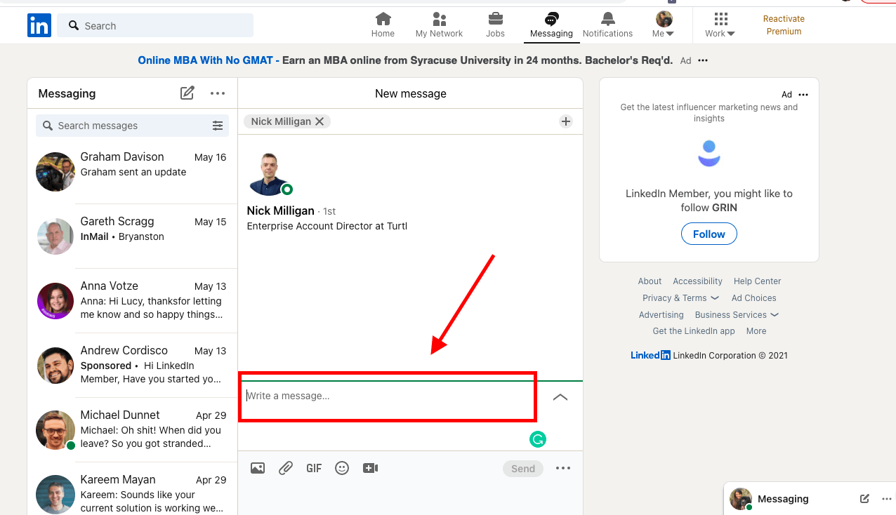Expand the message box chevron
This screenshot has width=896, height=515.
coord(560,397)
